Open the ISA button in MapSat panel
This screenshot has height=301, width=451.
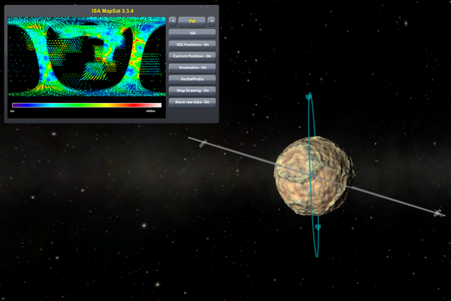tap(192, 33)
